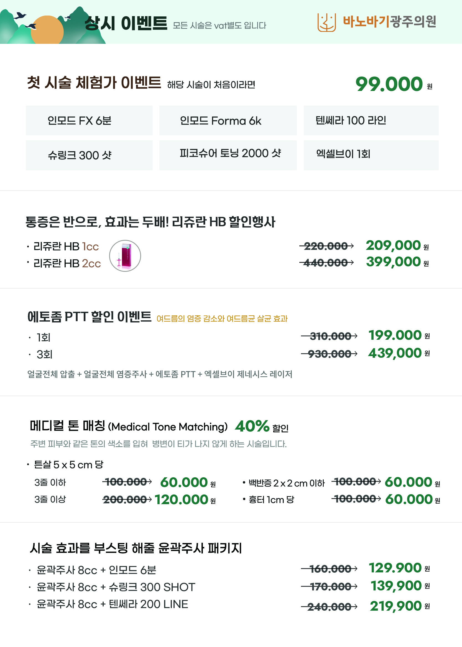This screenshot has height=647, width=462.
Task: Click the 120.000 won price for 3줄 이상
Action: [x=185, y=499]
